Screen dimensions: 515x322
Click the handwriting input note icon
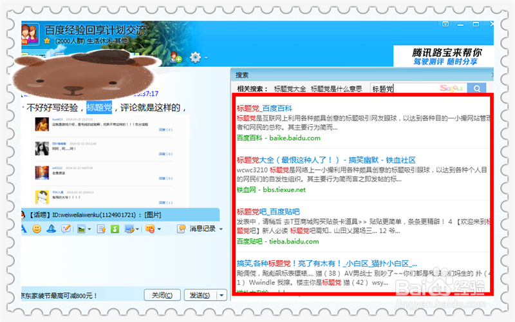[66, 229]
